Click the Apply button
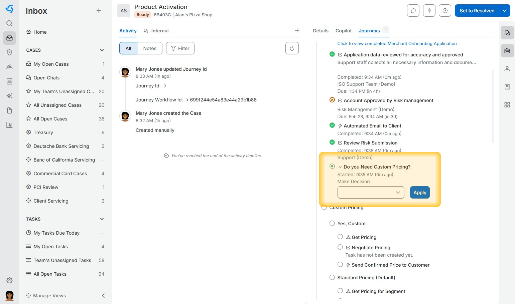The width and height of the screenshot is (515, 304). pos(420,193)
